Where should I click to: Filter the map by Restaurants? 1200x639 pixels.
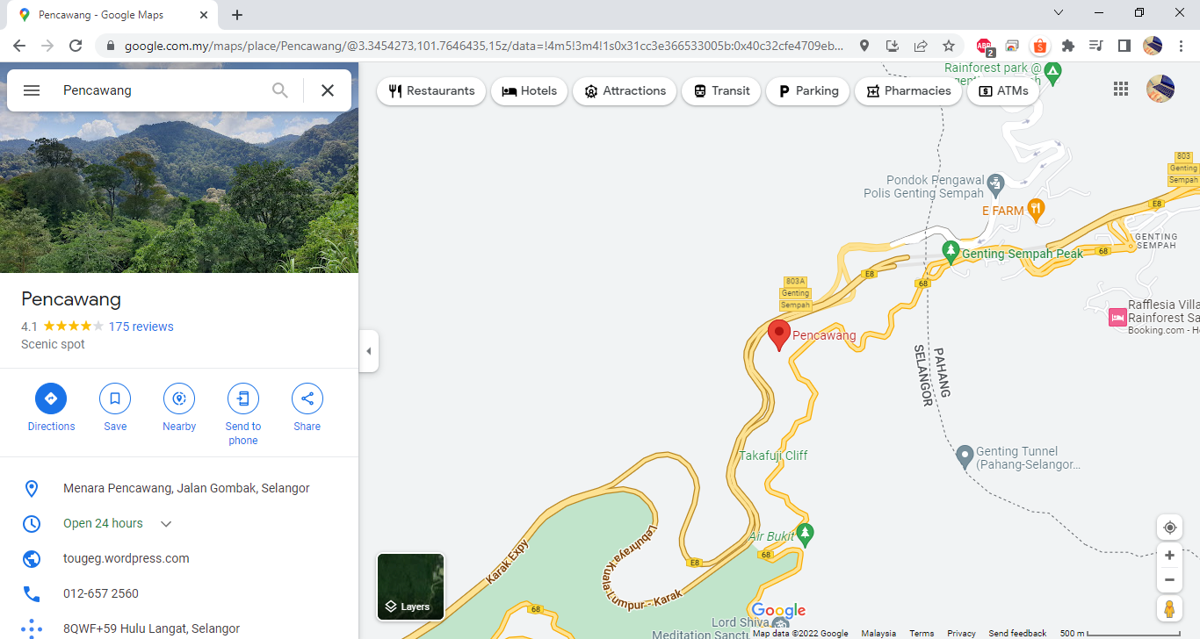431,91
